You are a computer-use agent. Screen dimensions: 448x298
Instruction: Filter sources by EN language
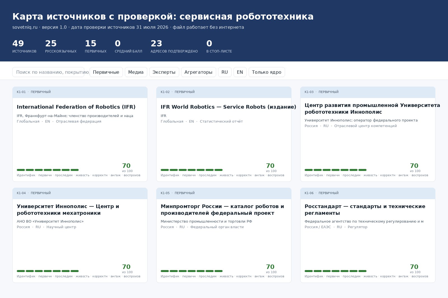[x=240, y=72]
